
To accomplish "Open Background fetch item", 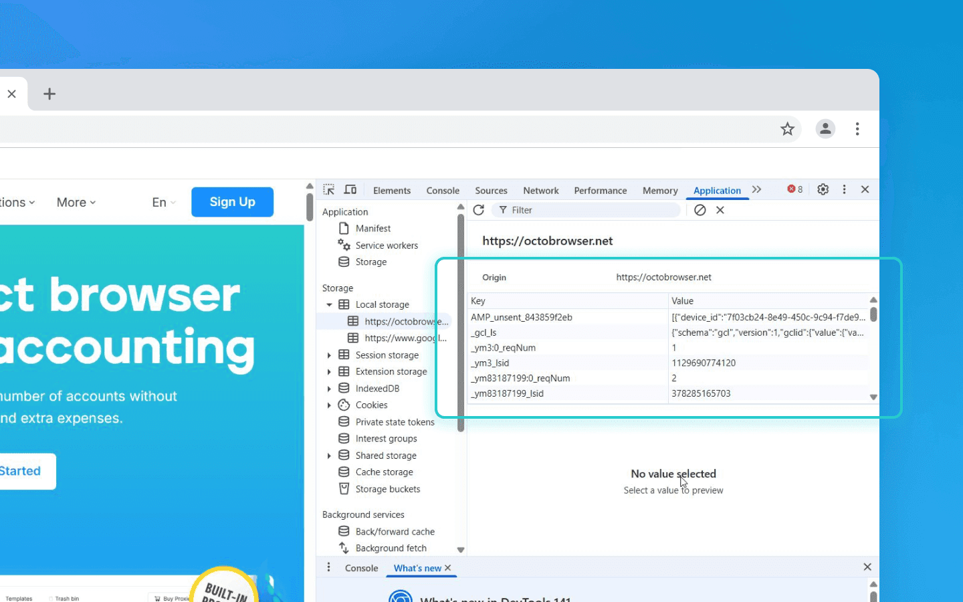I will click(391, 548).
